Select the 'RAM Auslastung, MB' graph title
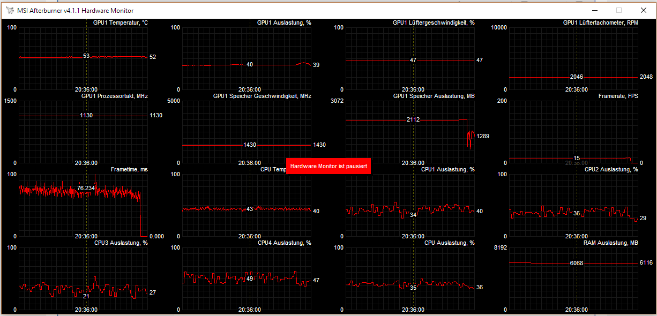This screenshot has height=316, width=657. click(611, 243)
